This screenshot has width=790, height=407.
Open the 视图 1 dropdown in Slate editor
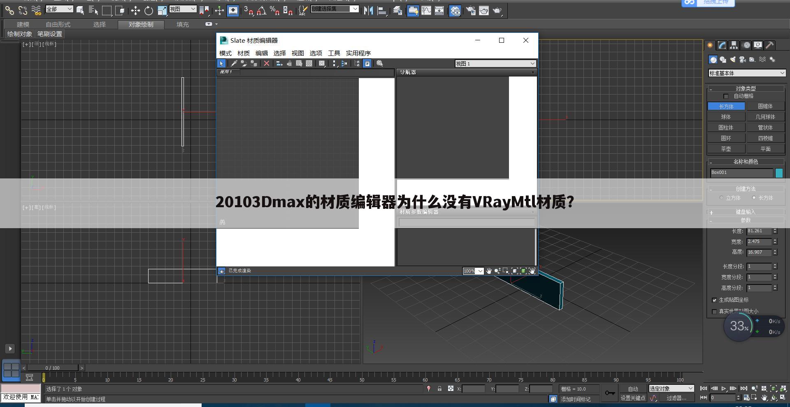[495, 64]
